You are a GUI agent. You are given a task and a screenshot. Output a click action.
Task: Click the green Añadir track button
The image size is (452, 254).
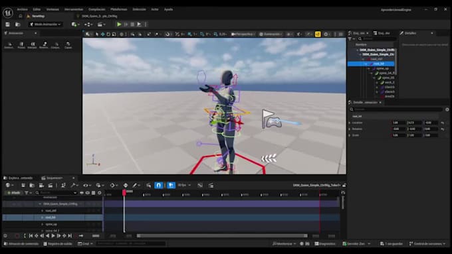point(13,193)
